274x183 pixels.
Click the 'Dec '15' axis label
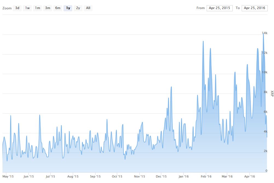(x=161, y=176)
